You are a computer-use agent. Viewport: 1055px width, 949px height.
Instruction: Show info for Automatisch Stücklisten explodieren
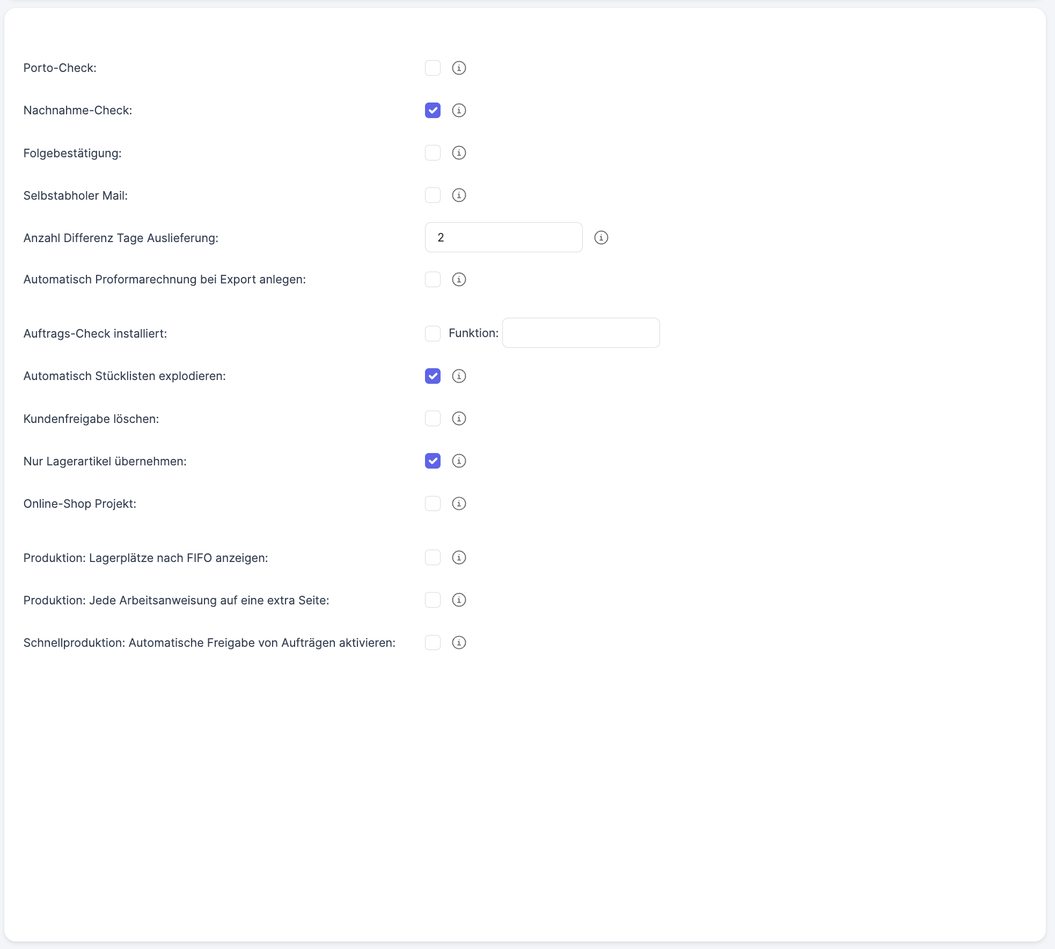[x=459, y=376]
